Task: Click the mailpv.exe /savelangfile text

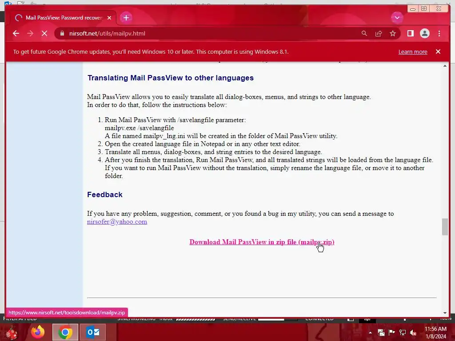Action: tap(139, 128)
